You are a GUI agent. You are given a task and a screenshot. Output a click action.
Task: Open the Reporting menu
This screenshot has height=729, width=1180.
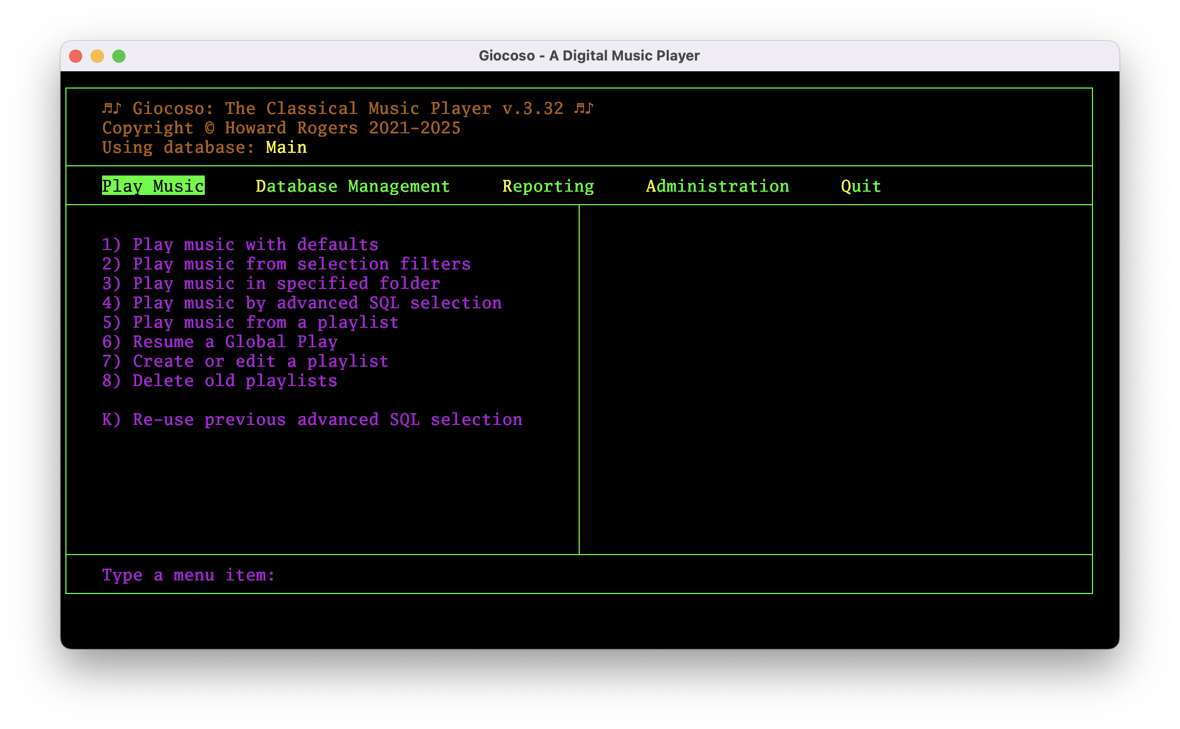click(x=548, y=186)
